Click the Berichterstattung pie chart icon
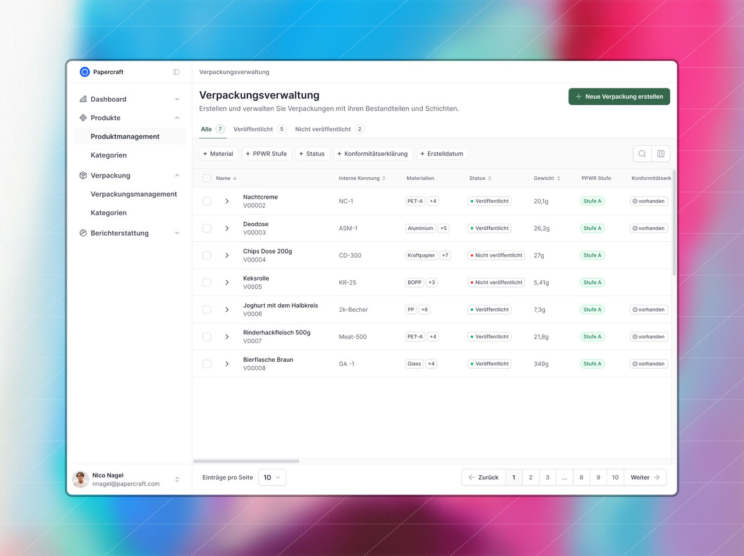This screenshot has width=744, height=556. point(83,233)
